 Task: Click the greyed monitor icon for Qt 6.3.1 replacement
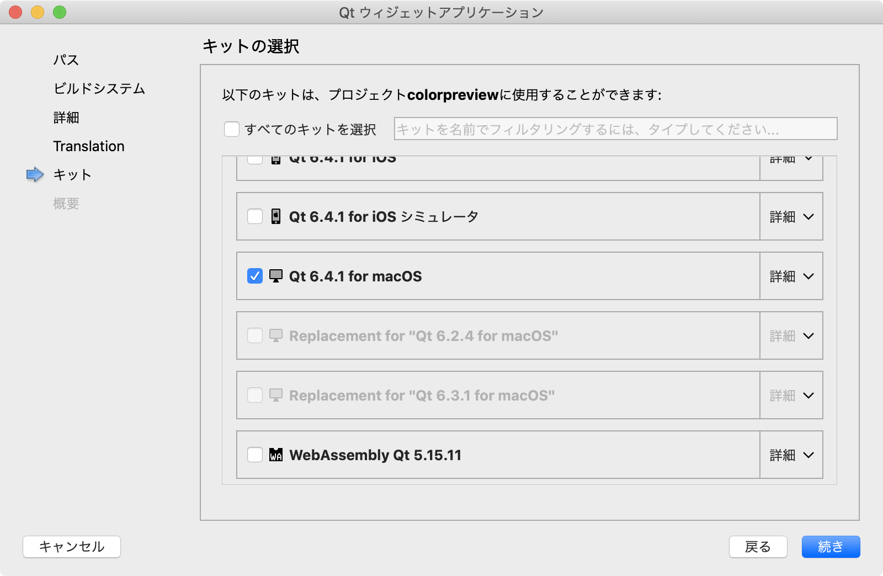[x=276, y=395]
